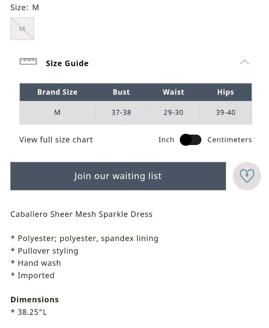Click the Hips column header
Viewport: 269px width, 328px height.
(x=226, y=92)
